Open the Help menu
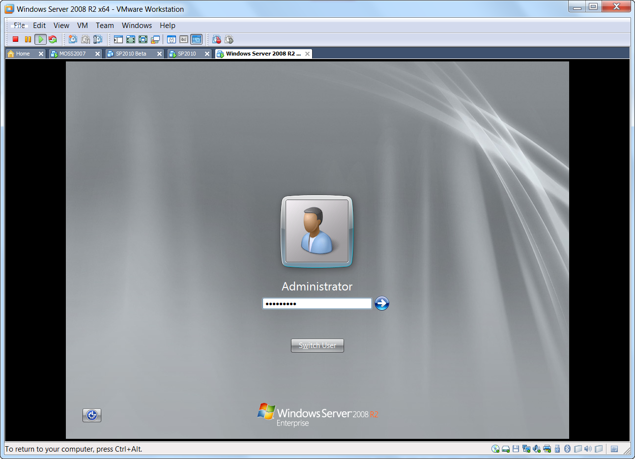This screenshot has height=459, width=635. pos(168,26)
